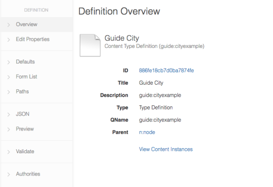Click the document icon for Guide City

(x=90, y=45)
